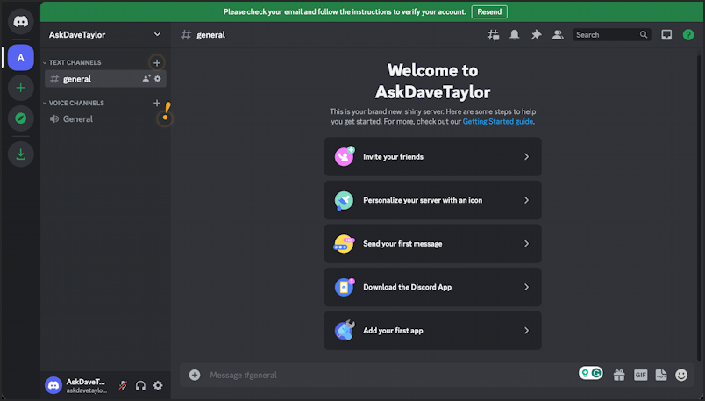Create a new text channel plus icon

[x=157, y=62]
